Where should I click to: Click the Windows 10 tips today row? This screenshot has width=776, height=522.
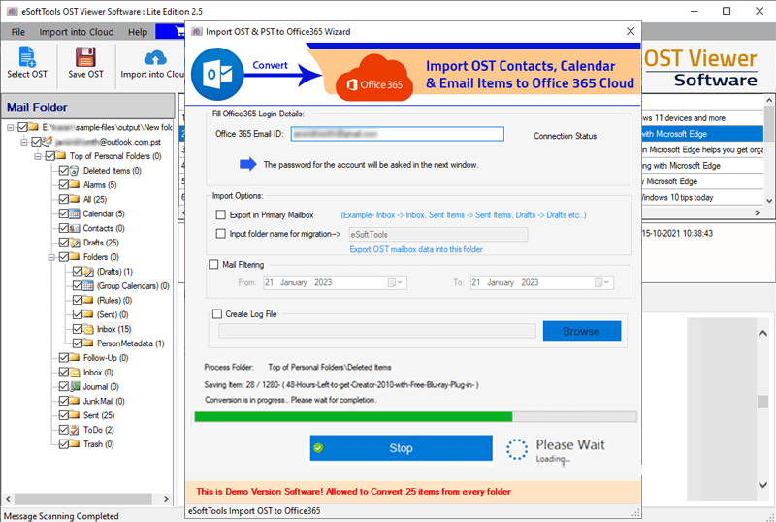[x=702, y=197]
